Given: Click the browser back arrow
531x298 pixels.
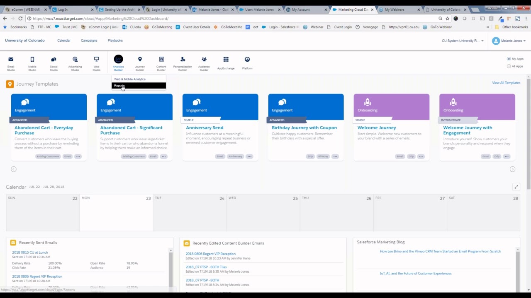Looking at the screenshot, I should 5,18.
